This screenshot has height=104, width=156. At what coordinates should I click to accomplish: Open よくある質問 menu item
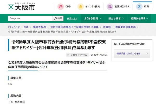click(92, 18)
